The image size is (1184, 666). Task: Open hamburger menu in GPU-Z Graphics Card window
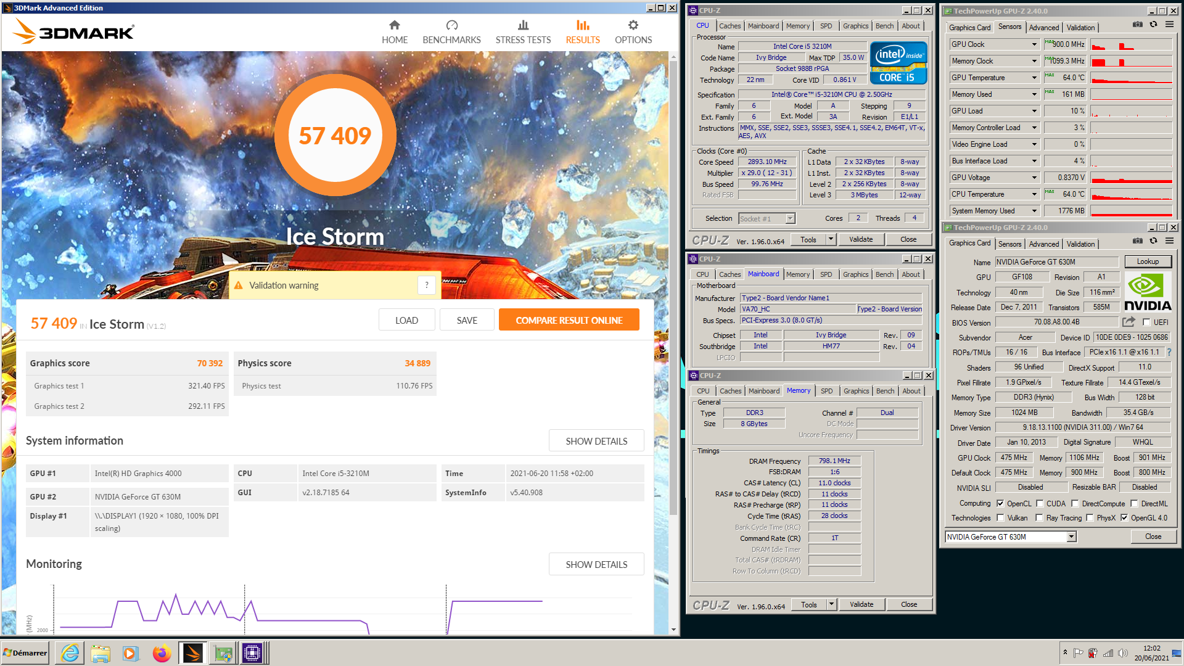tap(1169, 241)
